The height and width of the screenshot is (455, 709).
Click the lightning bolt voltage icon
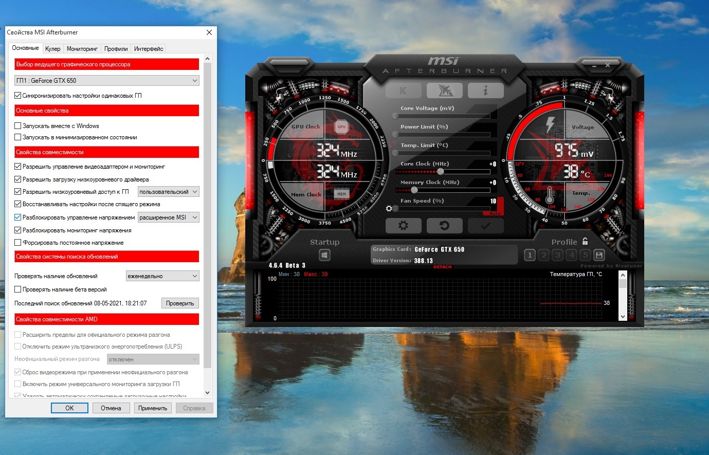pyautogui.click(x=550, y=125)
